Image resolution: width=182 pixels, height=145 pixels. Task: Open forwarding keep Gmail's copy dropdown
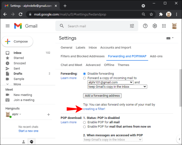click(x=117, y=87)
